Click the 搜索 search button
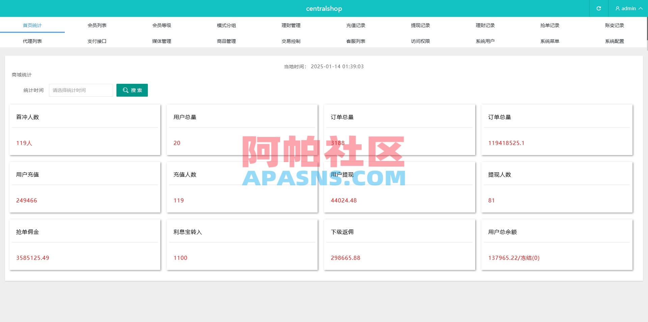 pyautogui.click(x=132, y=90)
